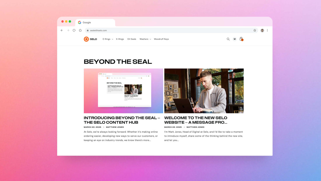Click the sealwithselo.com address bar
Screen dimensions: 321x181
coord(169,30)
